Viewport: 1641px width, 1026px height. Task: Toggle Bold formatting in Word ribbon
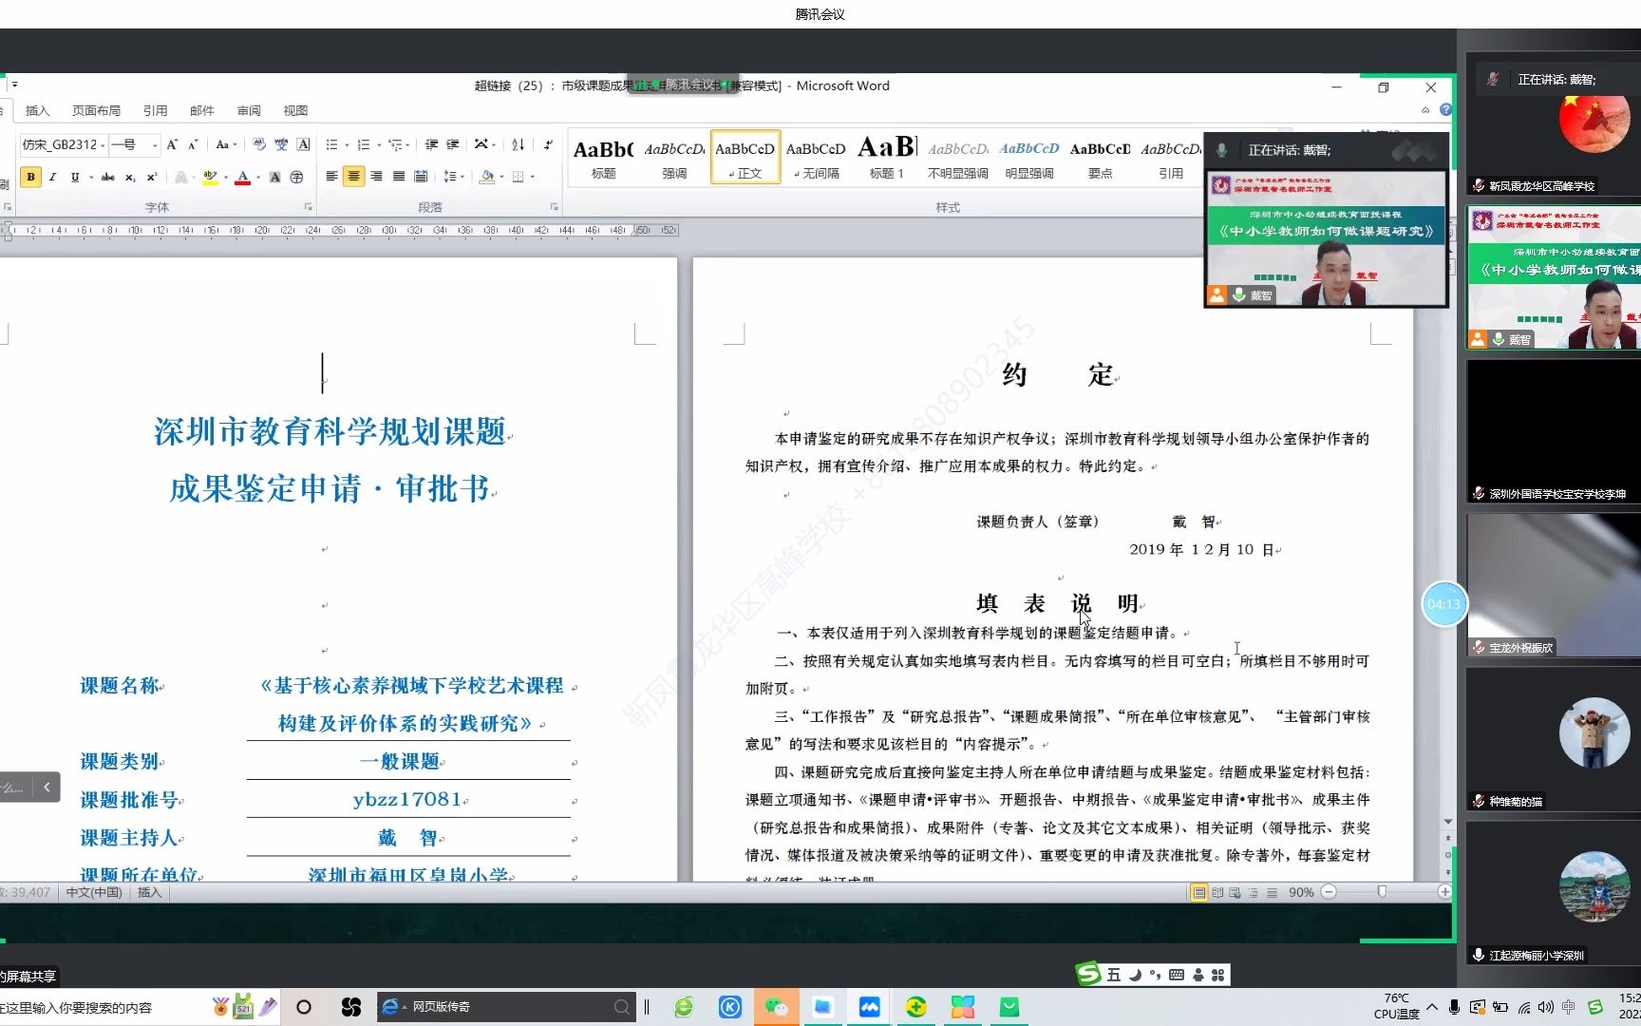click(x=30, y=177)
